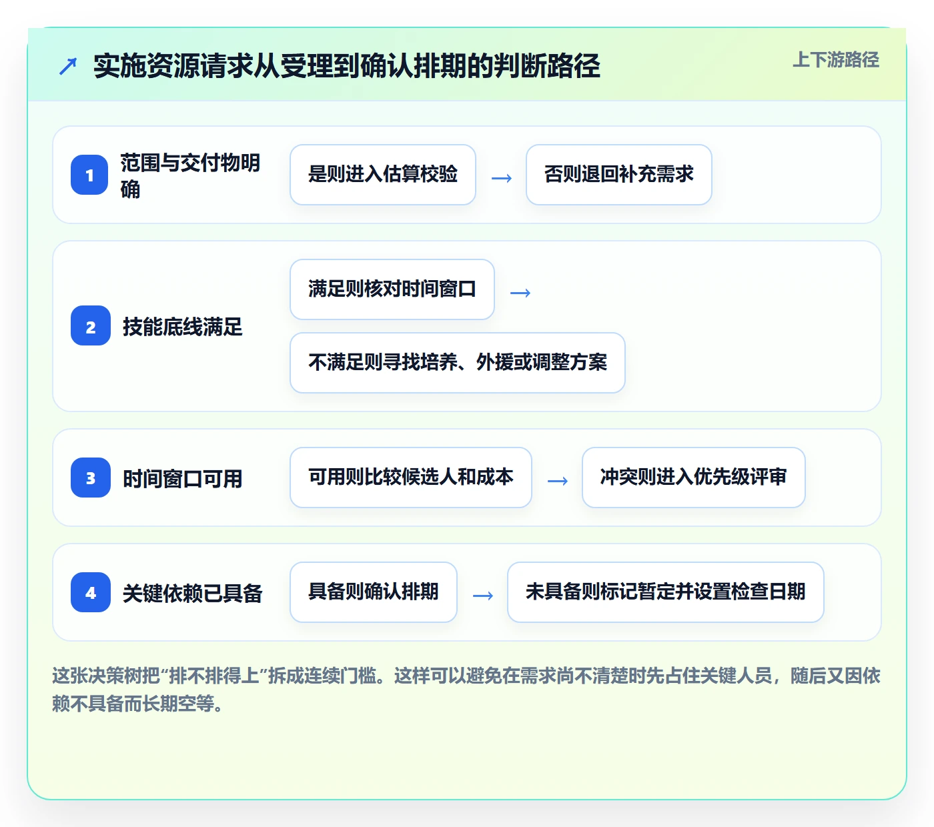Click the arrow after 具备则确认排期

click(x=483, y=596)
